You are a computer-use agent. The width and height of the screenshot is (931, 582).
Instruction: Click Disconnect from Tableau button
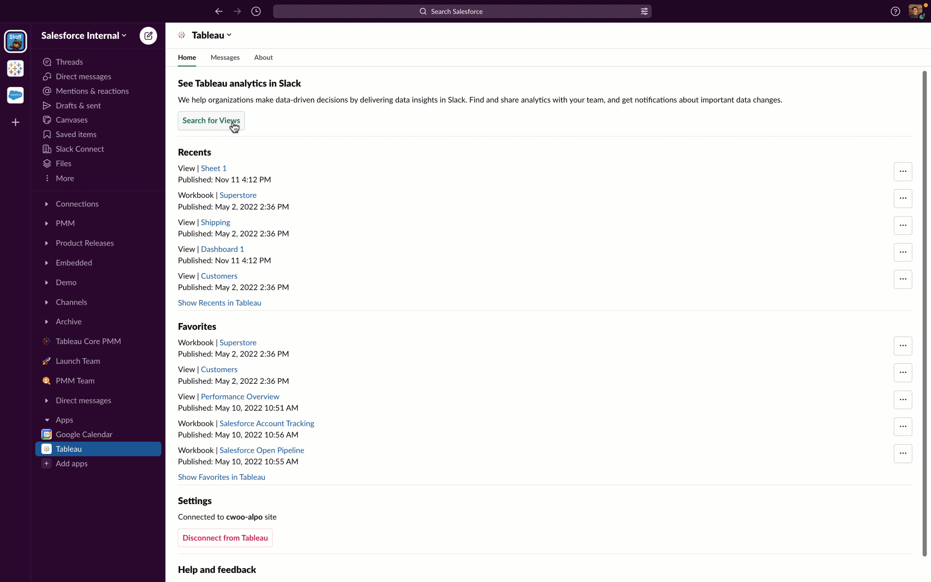225,538
